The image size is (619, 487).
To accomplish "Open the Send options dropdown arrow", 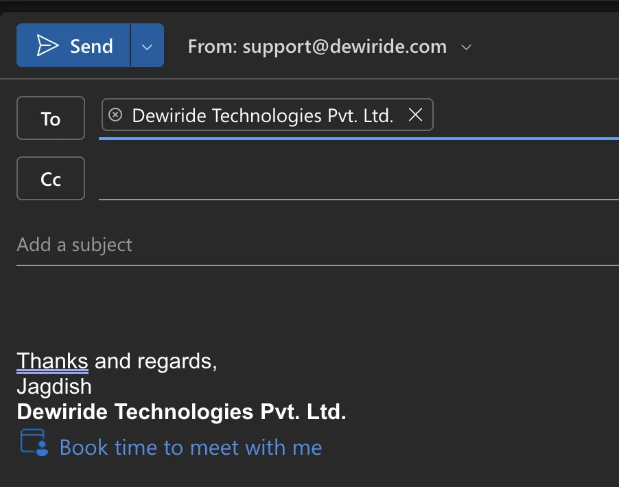I will click(148, 45).
